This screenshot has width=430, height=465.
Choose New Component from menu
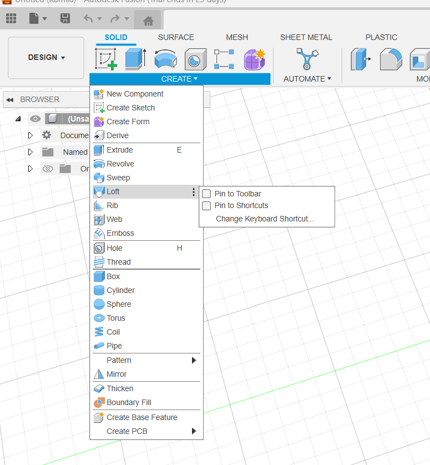pyautogui.click(x=146, y=94)
